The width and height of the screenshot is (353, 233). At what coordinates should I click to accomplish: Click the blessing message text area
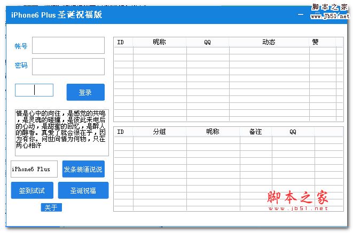click(62, 133)
